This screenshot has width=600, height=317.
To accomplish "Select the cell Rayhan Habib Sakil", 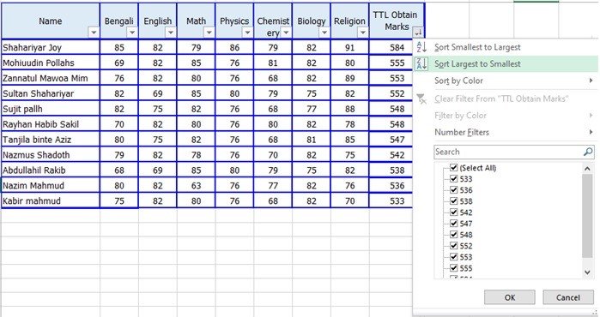I will [51, 124].
